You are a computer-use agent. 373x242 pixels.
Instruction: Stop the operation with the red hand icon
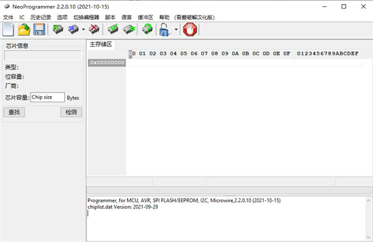point(190,29)
